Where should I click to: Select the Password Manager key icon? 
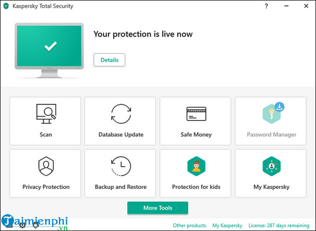point(270,114)
